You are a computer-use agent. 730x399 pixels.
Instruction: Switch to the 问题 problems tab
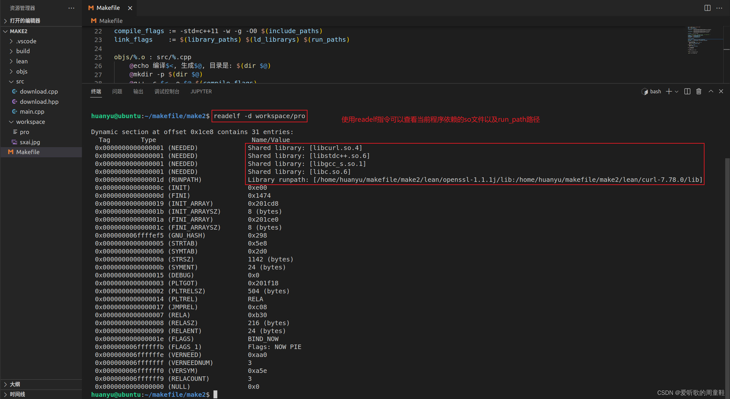pyautogui.click(x=117, y=91)
